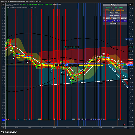135x135 pixels.
Task: Click the Signal Strength row
Action: (x=115, y=15)
